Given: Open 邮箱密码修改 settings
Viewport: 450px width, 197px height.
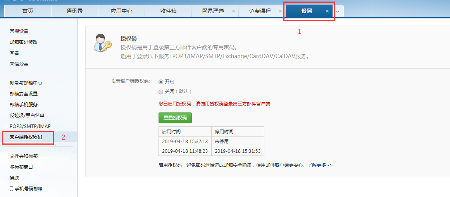Looking at the screenshot, I should (x=24, y=42).
